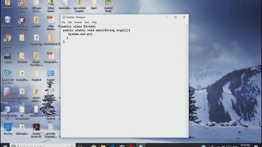262x147 pixels.
Task: Select the 'car' folder on the desktop
Action: coord(22,40)
